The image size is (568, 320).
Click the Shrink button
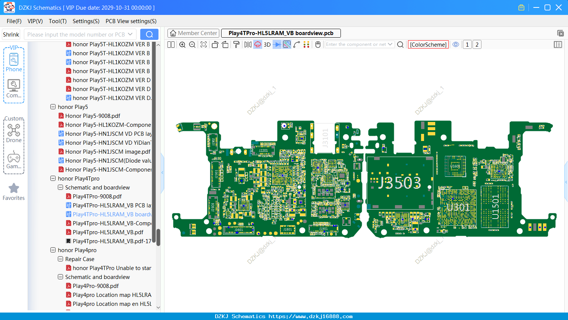(x=11, y=34)
